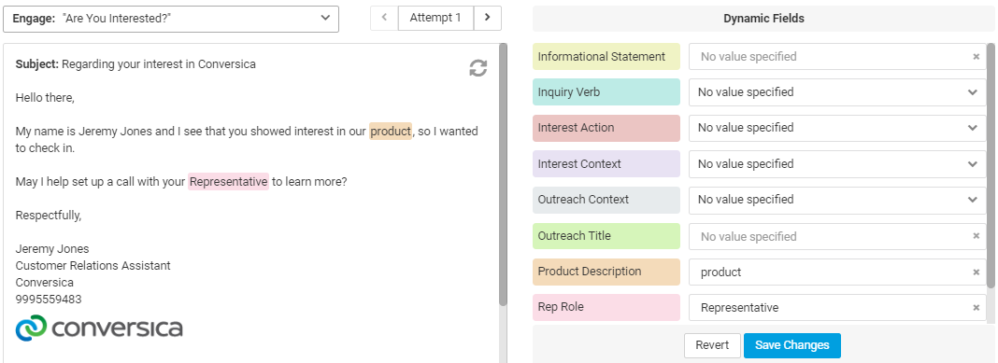The height and width of the screenshot is (363, 998).
Task: Click the Informational Statement input field
Action: pos(837,57)
